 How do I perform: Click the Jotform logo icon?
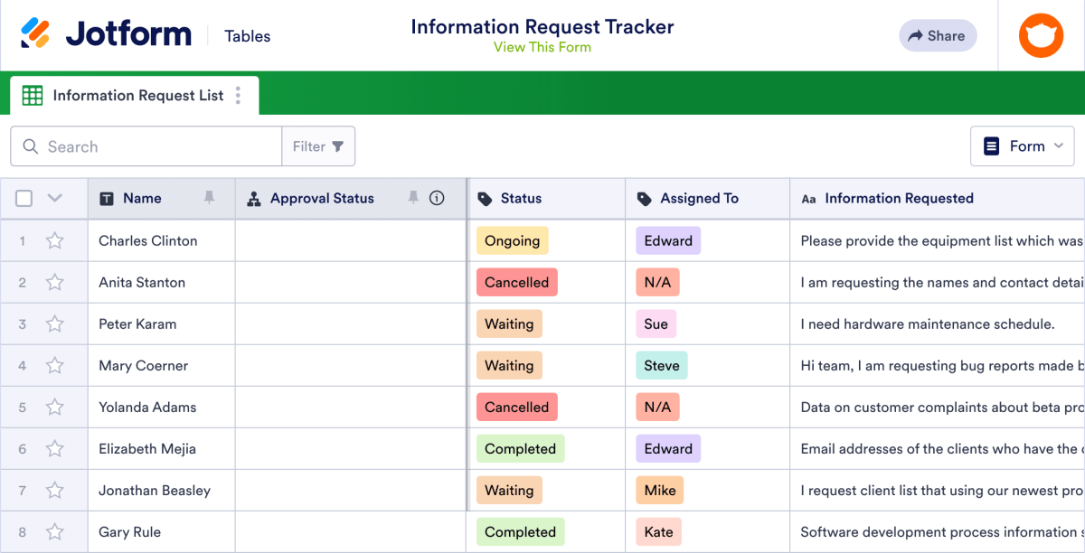click(x=35, y=33)
